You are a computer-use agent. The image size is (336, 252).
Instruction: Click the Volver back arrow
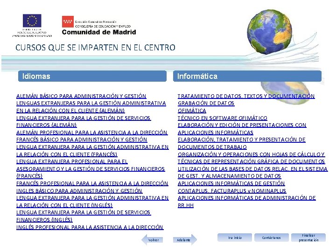tap(152, 239)
